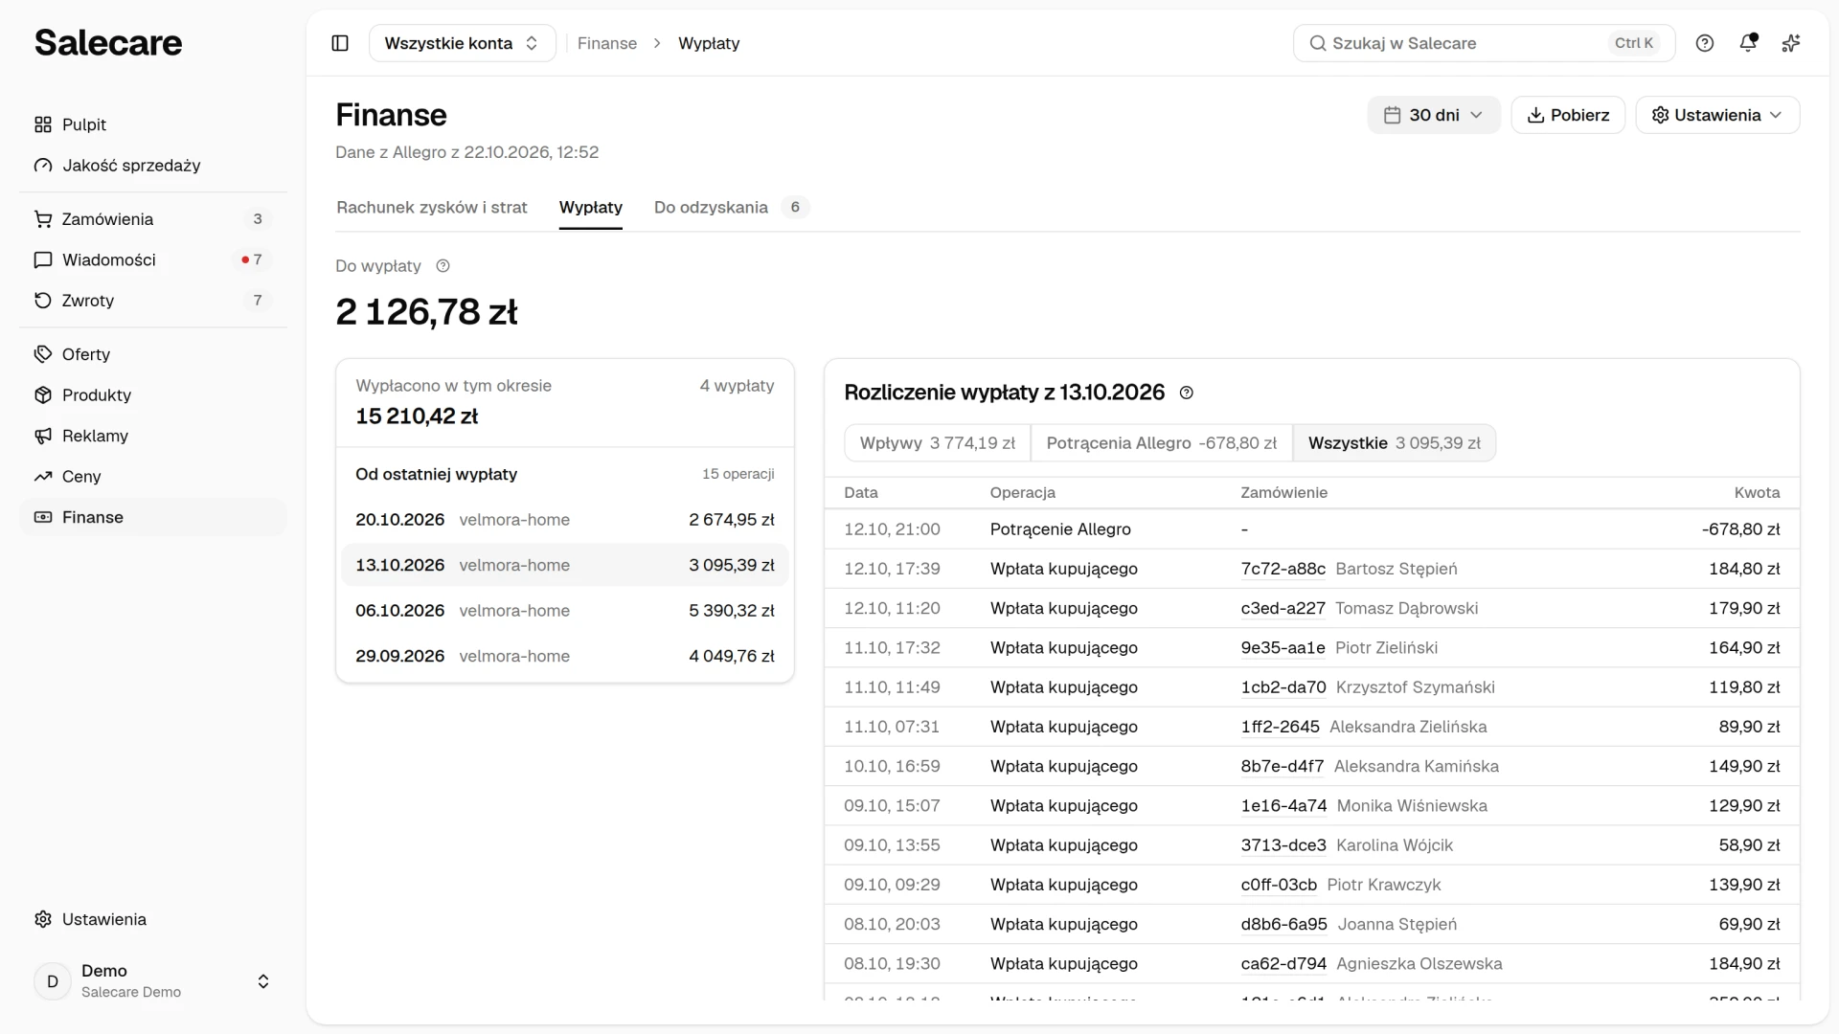The width and height of the screenshot is (1839, 1034).
Task: Open Oferty in the sidebar
Action: click(153, 354)
